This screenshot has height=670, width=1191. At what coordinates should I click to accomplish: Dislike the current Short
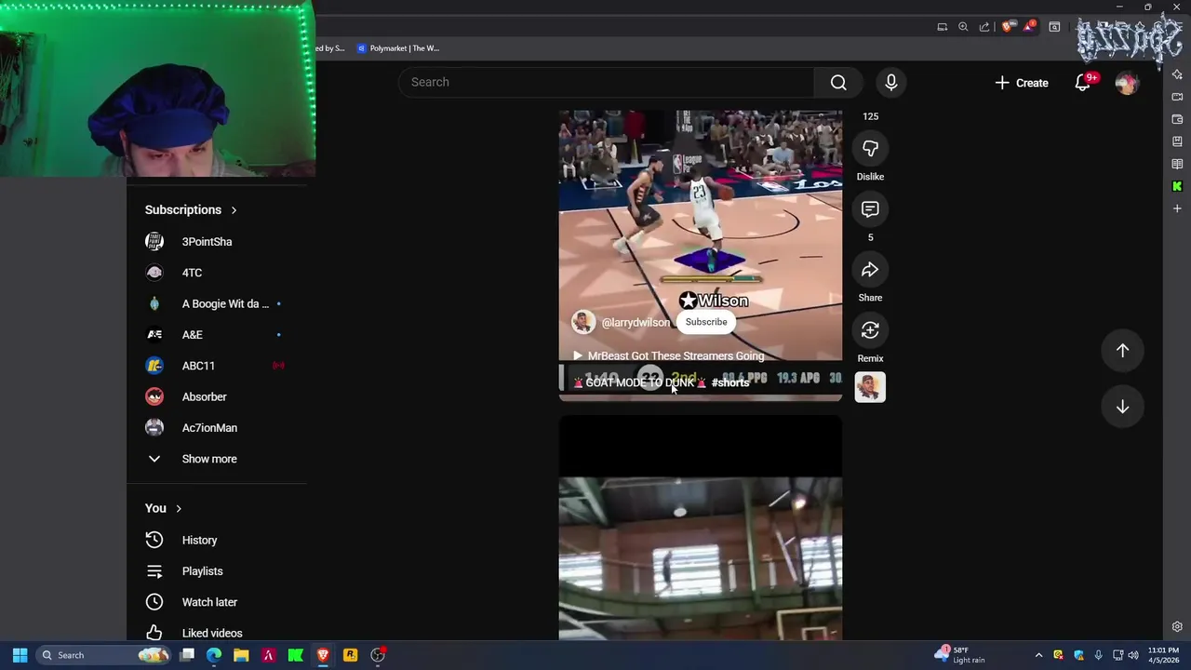870,149
